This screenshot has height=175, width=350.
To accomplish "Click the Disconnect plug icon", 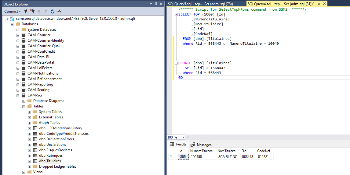I will point(32,11).
